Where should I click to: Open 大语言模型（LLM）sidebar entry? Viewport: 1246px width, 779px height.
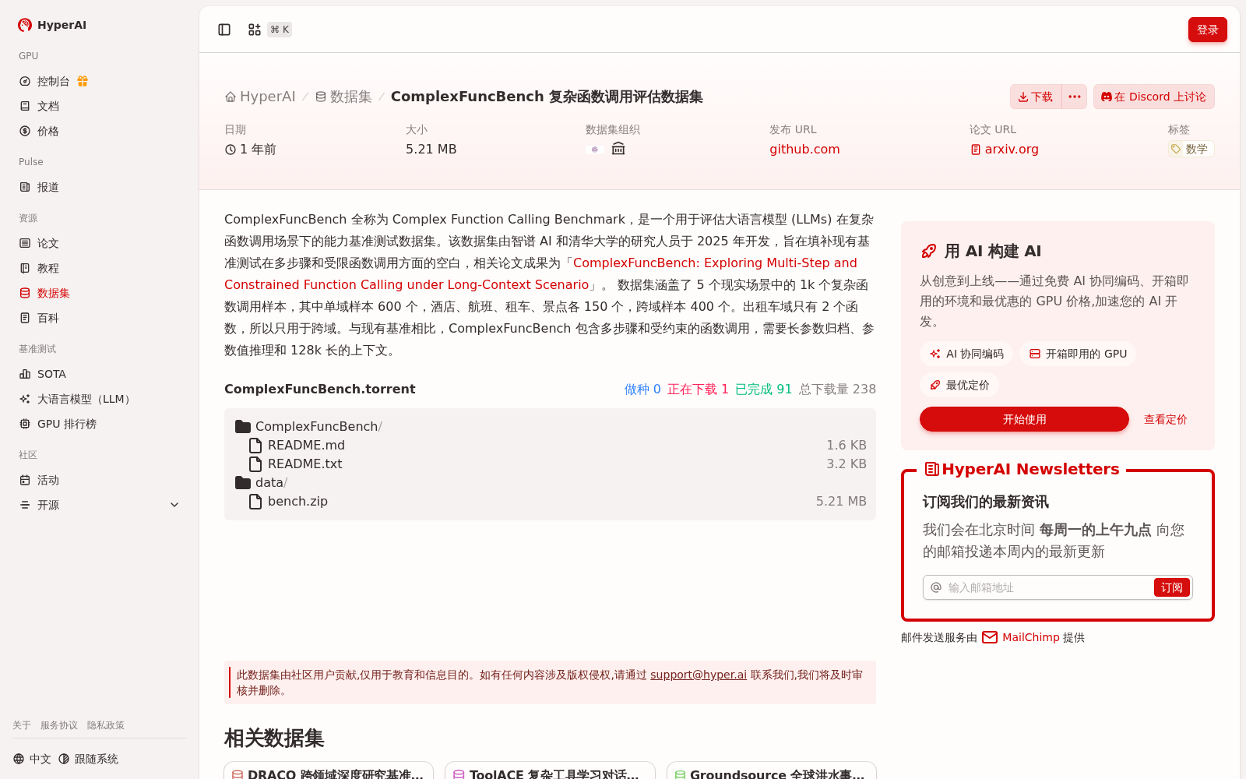click(x=100, y=399)
